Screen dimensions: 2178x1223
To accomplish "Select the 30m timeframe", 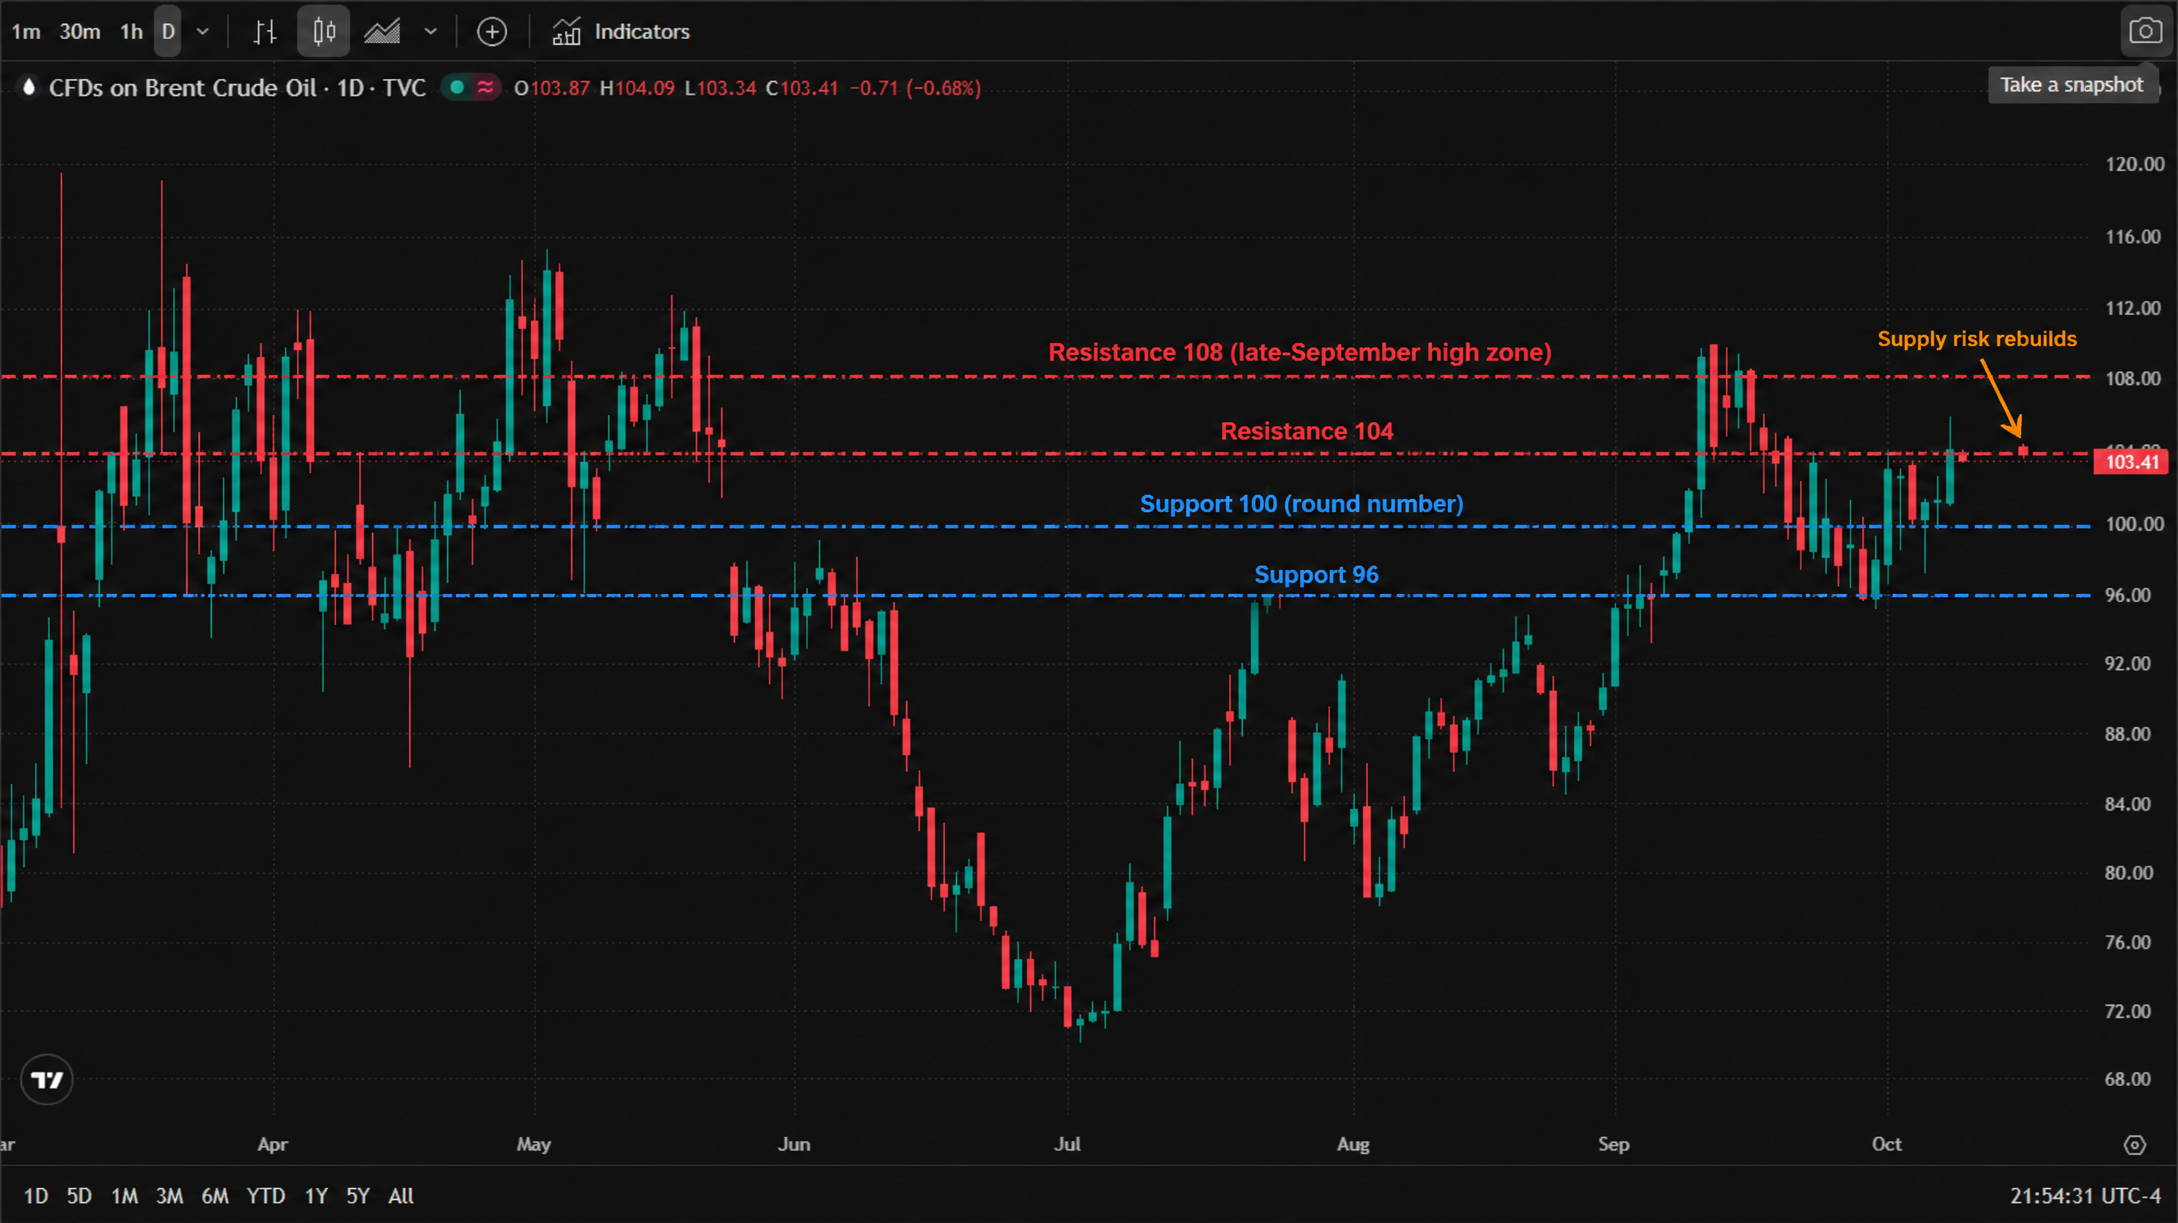I will [80, 31].
